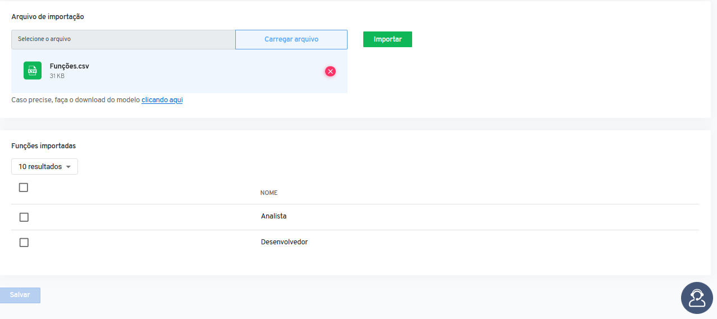Click the Carregar arquivo button
The image size is (717, 319).
(x=291, y=39)
